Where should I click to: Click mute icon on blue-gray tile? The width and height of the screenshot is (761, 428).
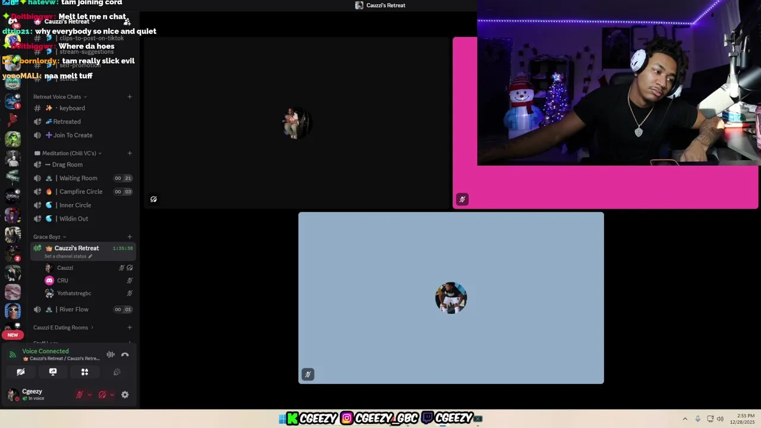point(307,374)
